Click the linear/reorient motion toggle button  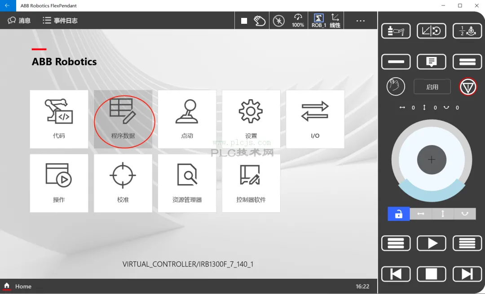point(431,31)
